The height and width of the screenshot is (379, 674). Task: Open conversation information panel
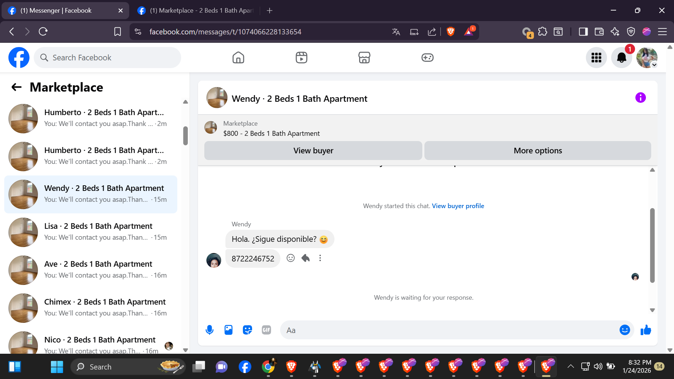pos(640,98)
